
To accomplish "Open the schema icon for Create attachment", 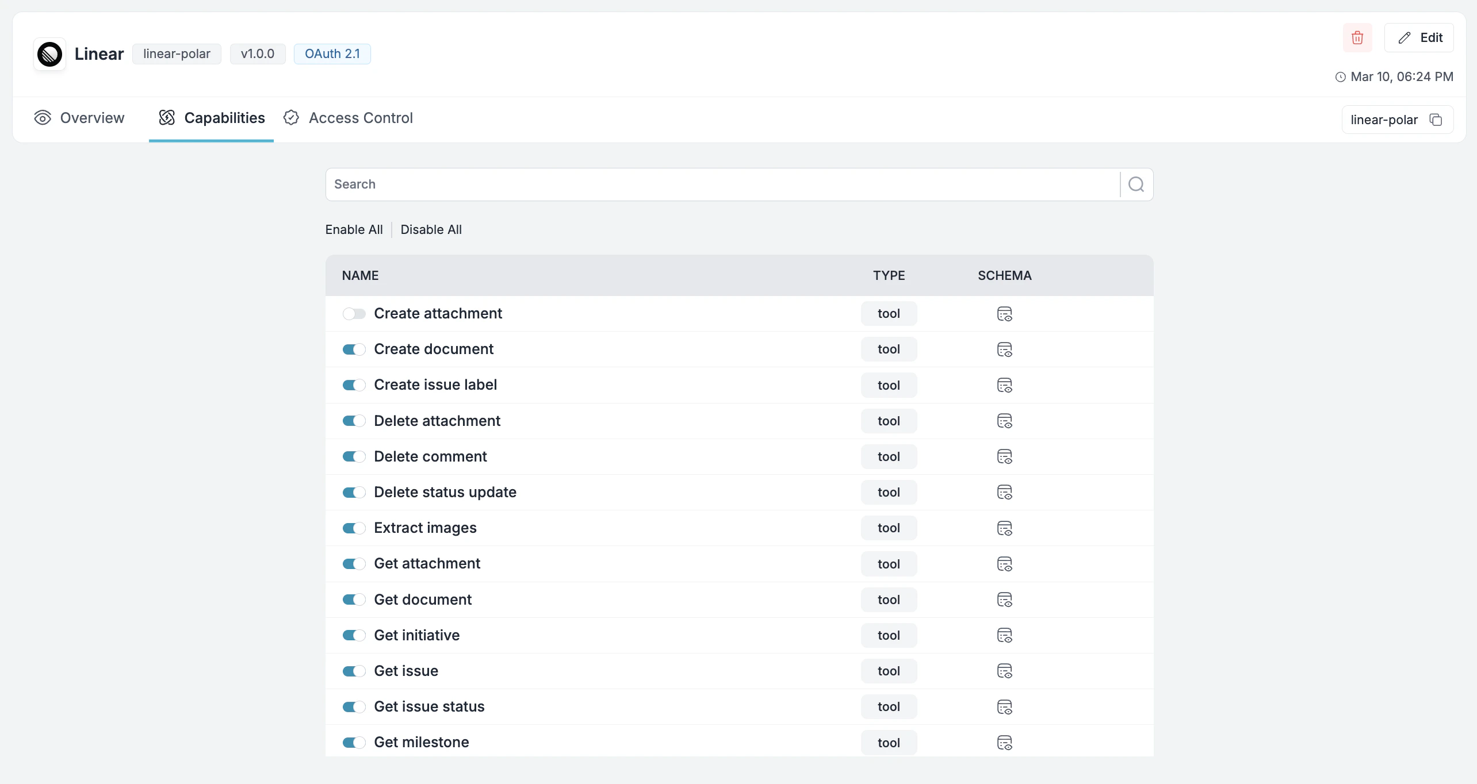I will [1004, 314].
